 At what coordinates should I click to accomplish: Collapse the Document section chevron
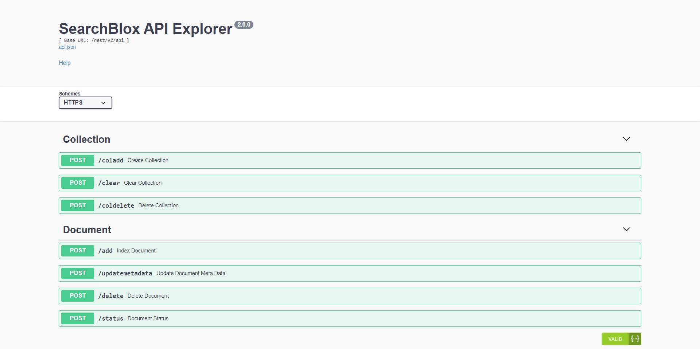pos(626,229)
